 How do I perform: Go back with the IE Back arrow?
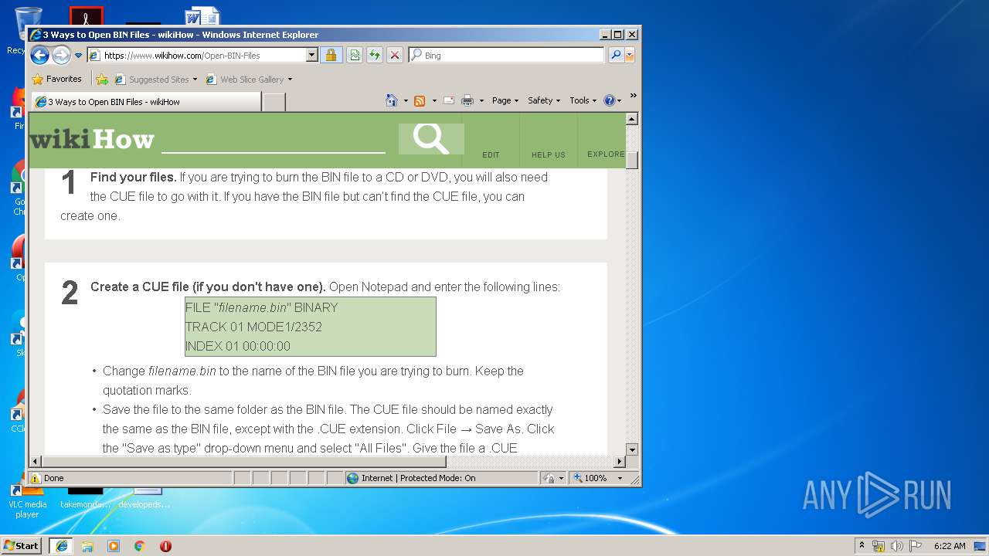coord(39,55)
